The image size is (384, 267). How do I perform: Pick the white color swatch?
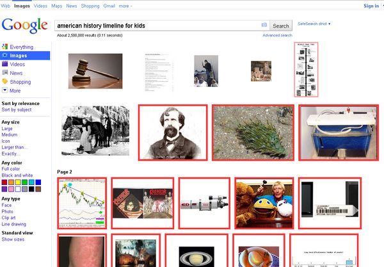point(18,189)
